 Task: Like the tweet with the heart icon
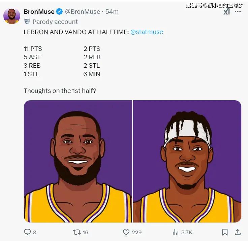[126, 232]
